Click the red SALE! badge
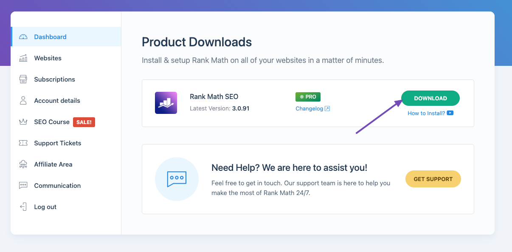 [x=84, y=122]
